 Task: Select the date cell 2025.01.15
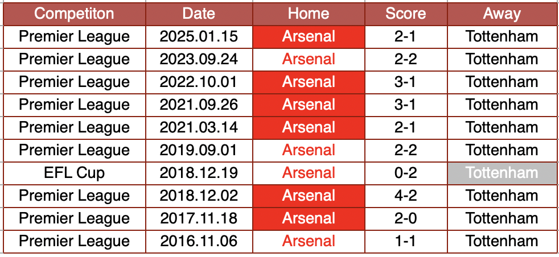(199, 37)
